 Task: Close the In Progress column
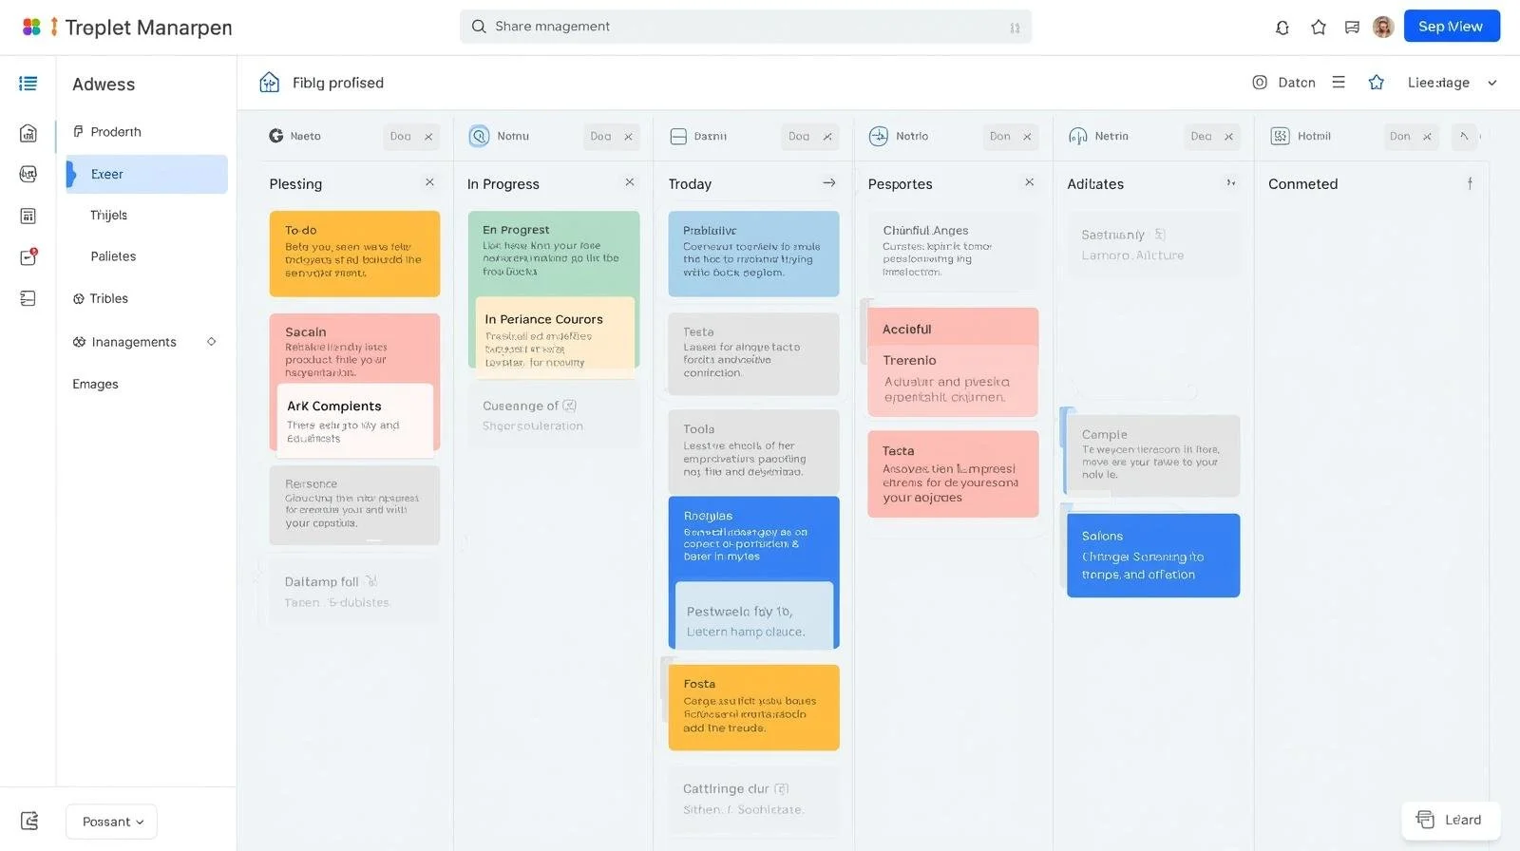click(629, 182)
